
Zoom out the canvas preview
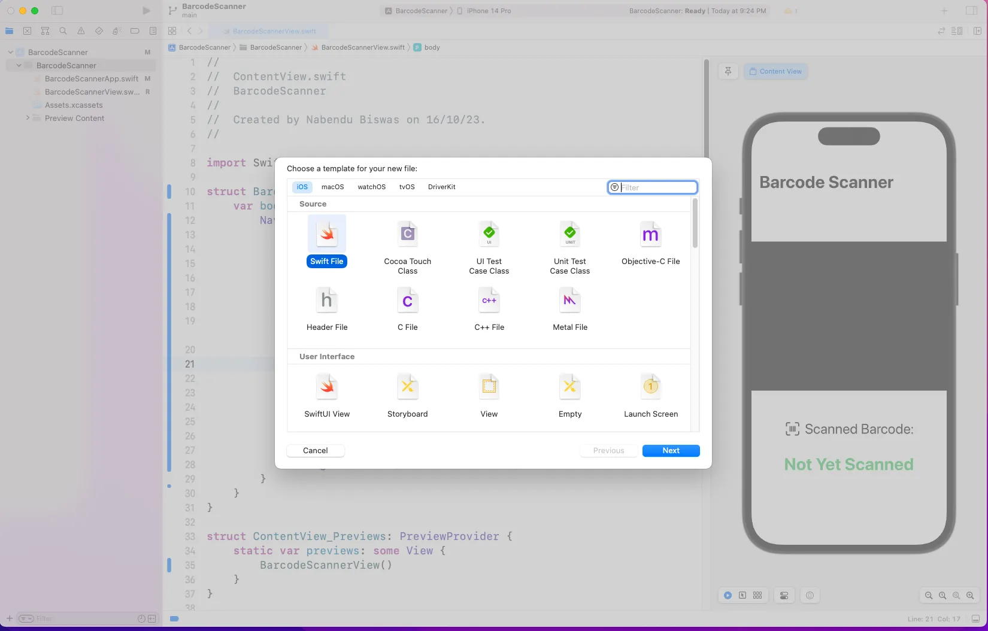click(x=929, y=596)
